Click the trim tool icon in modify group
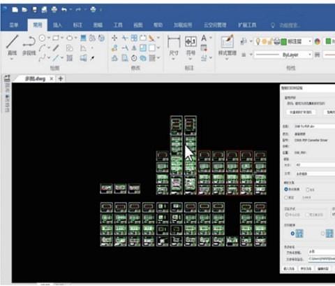This screenshot has height=286, width=335. click(x=125, y=38)
